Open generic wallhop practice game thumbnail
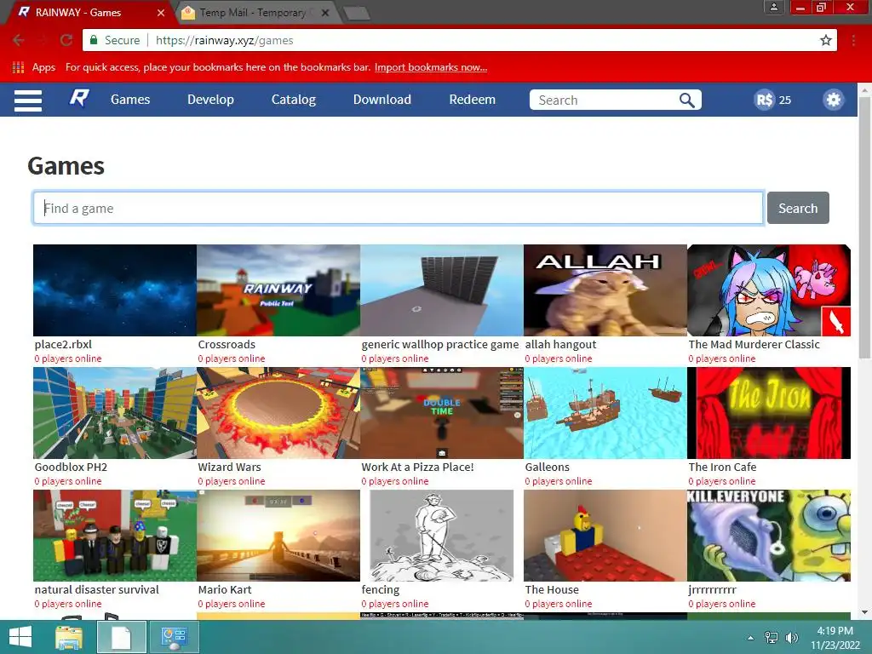 point(442,290)
